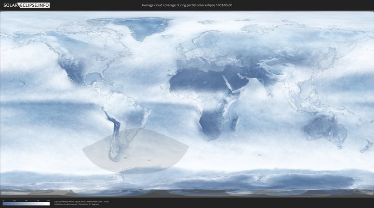Click southern Africa's dark clear-sky area

(210, 125)
